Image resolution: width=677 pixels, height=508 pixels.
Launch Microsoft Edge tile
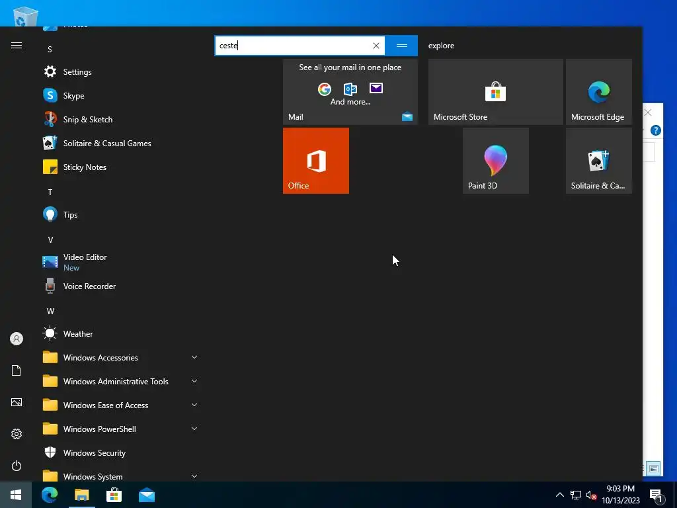(x=598, y=92)
